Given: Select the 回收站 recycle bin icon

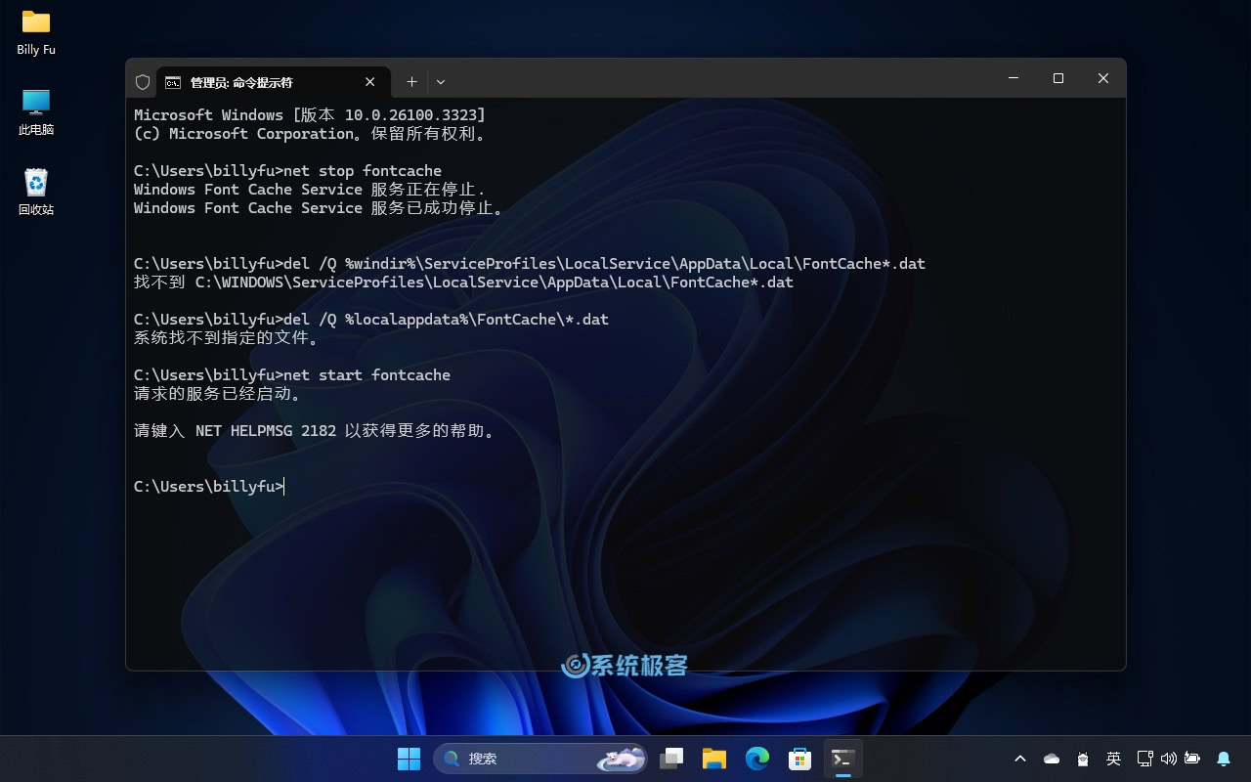Looking at the screenshot, I should pos(36,192).
